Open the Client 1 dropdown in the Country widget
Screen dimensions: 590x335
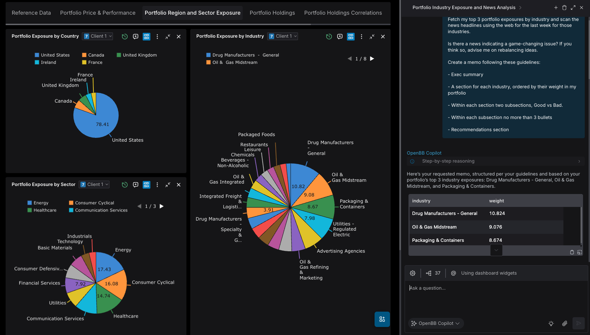(x=98, y=36)
